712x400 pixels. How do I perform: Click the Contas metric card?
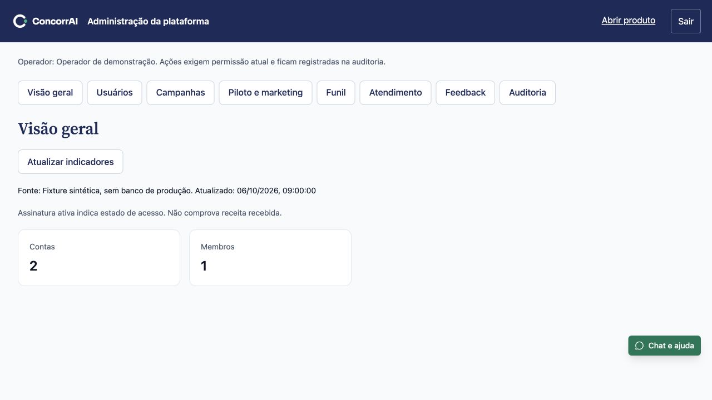(99, 258)
